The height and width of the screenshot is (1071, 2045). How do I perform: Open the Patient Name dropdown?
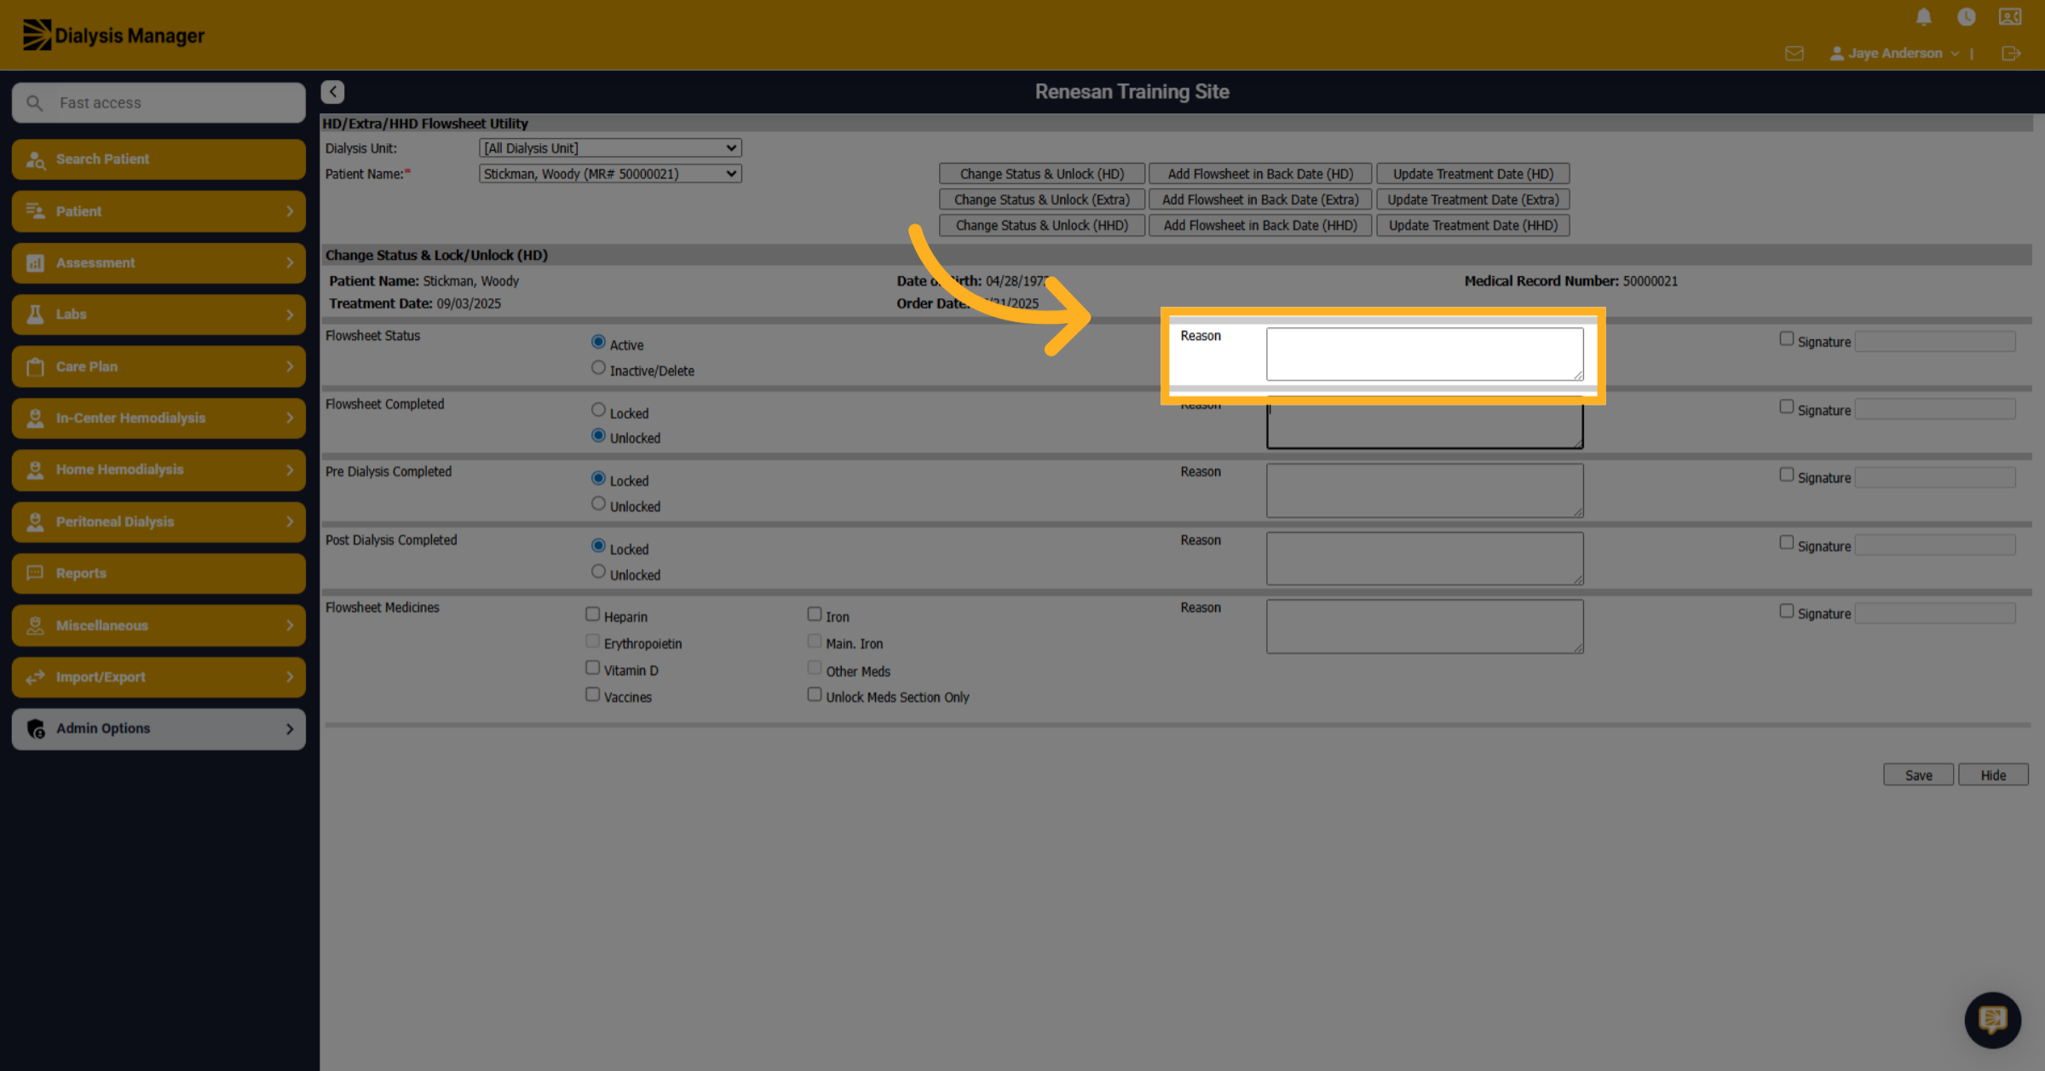[610, 174]
